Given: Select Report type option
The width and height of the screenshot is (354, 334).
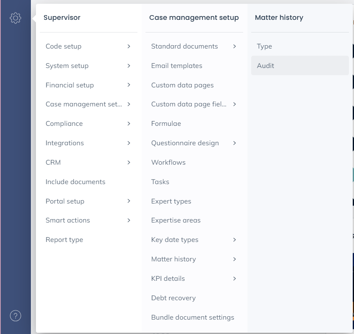Looking at the screenshot, I should coord(64,240).
